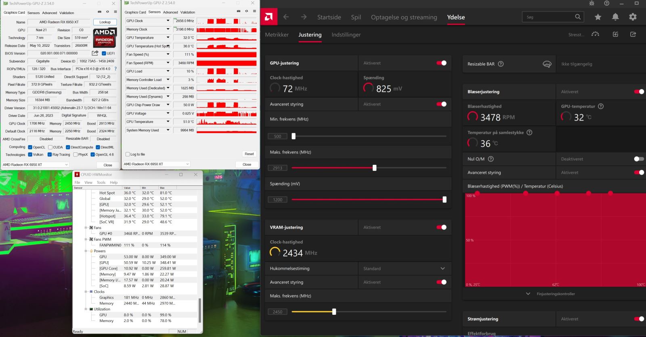
Task: Click the Bus Interface question mark in GPU-Z
Action: click(115, 69)
